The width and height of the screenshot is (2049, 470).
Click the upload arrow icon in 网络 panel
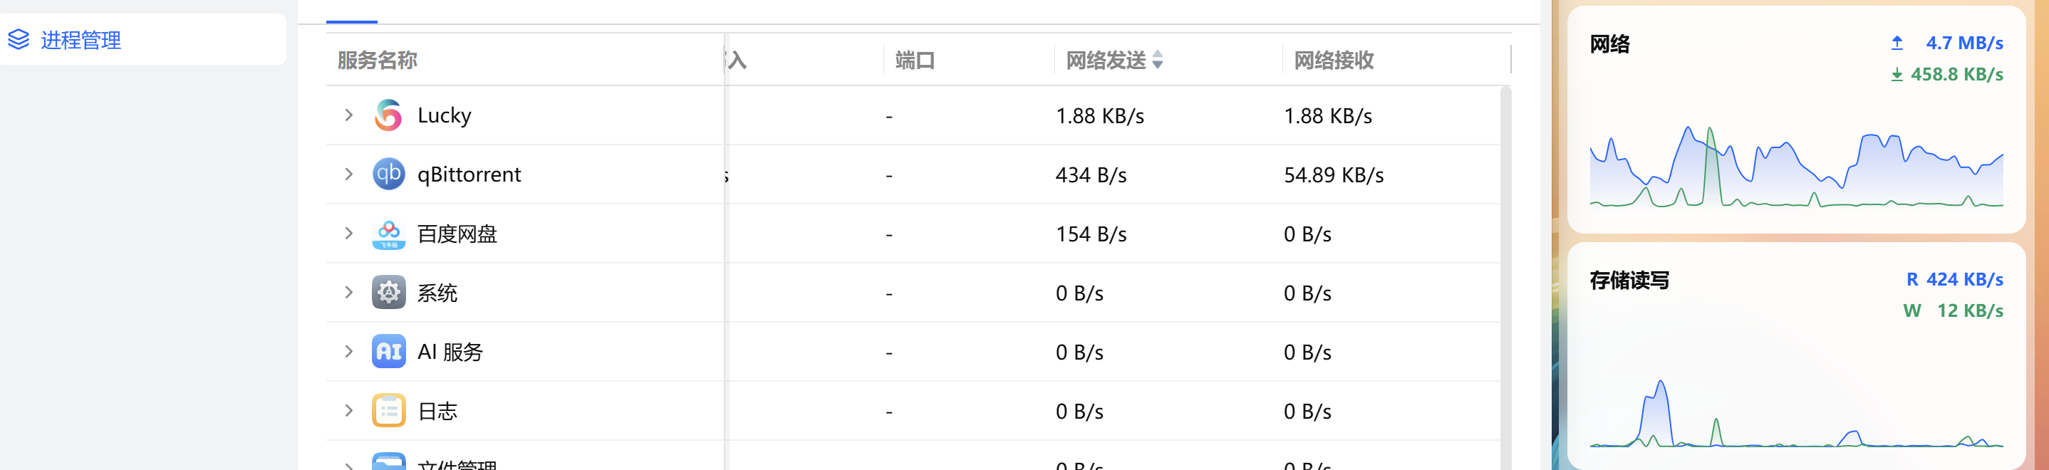click(1898, 43)
